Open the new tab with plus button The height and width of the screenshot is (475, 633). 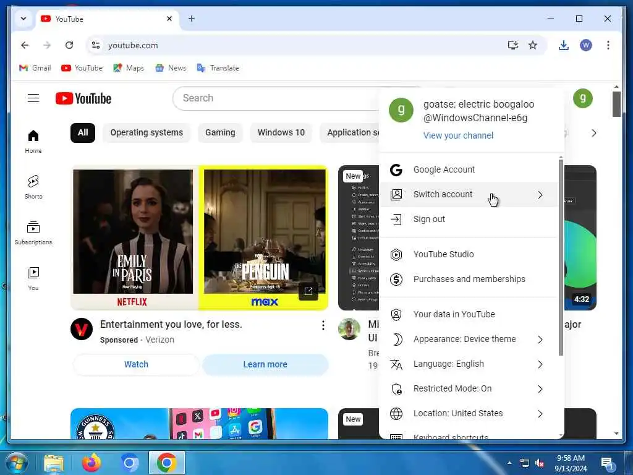[x=192, y=19]
